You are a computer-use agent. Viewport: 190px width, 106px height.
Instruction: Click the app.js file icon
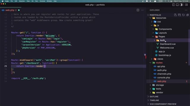156,52
